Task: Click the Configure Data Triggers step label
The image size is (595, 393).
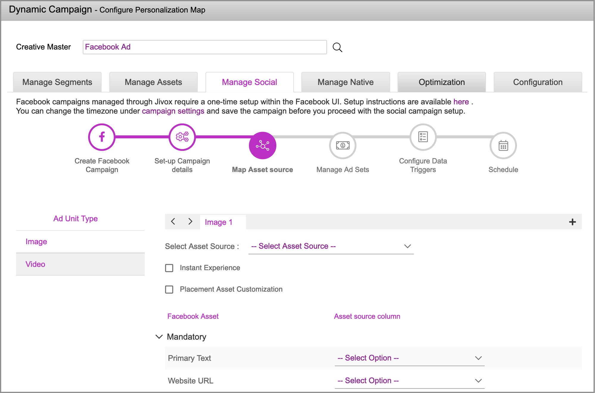Action: tap(423, 165)
